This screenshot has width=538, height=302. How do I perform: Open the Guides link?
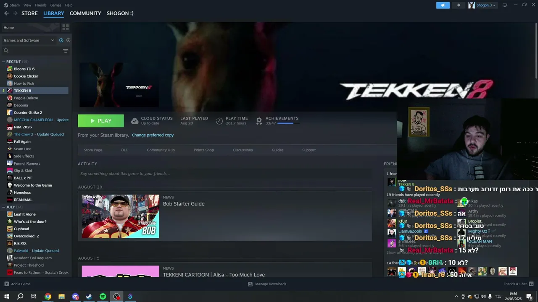[277, 150]
